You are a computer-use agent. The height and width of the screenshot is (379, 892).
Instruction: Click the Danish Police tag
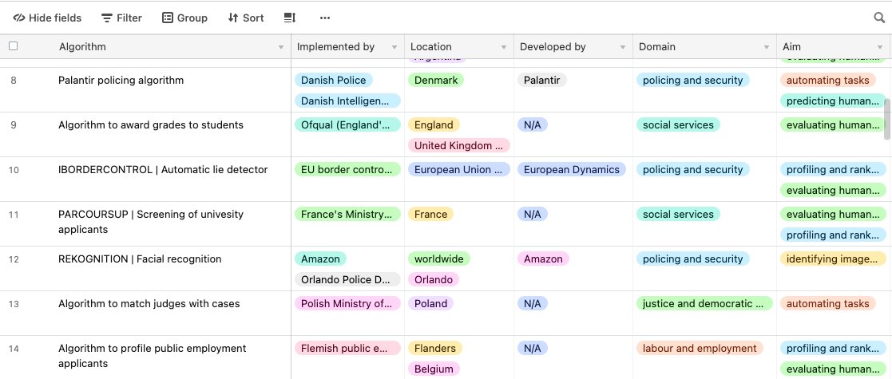[x=333, y=80]
